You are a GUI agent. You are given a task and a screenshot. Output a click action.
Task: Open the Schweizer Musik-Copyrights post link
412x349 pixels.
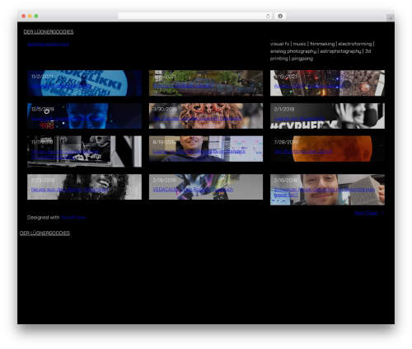point(325,192)
